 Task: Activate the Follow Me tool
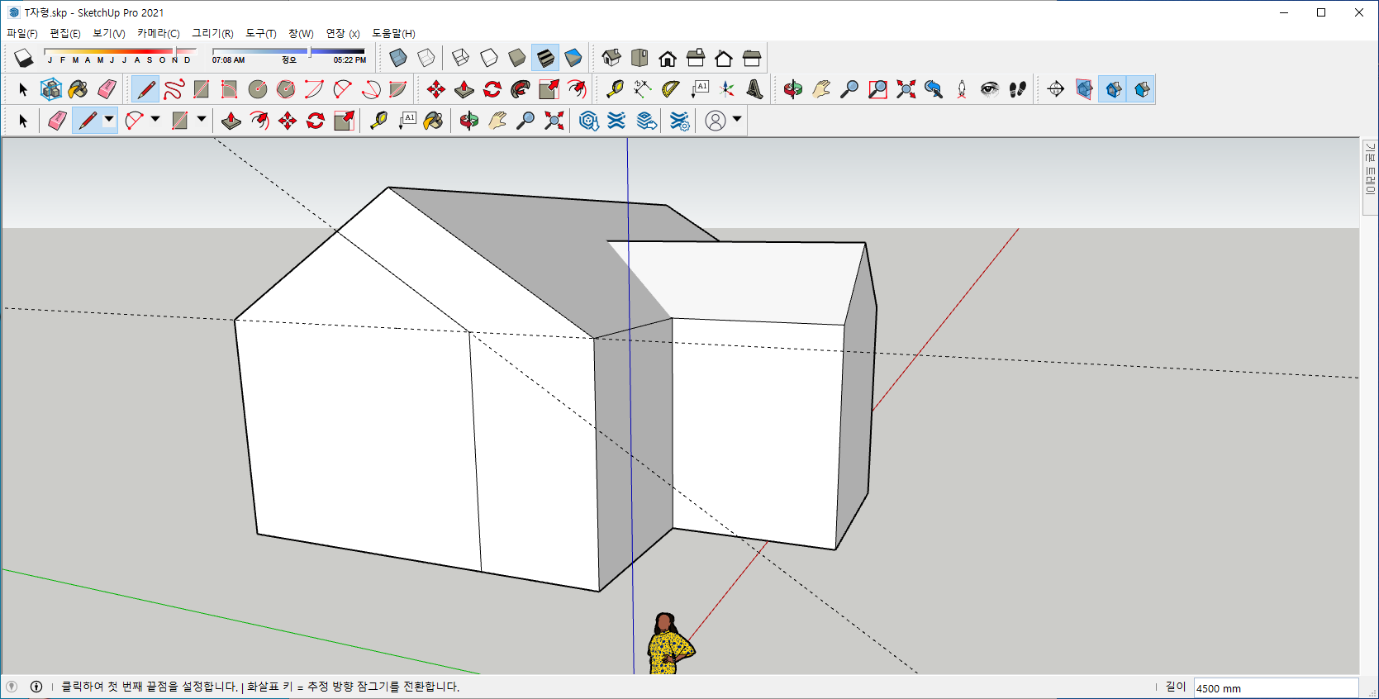521,89
